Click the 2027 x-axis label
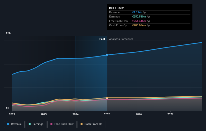Screen dimensions: 206x131 click(x=170, y=114)
